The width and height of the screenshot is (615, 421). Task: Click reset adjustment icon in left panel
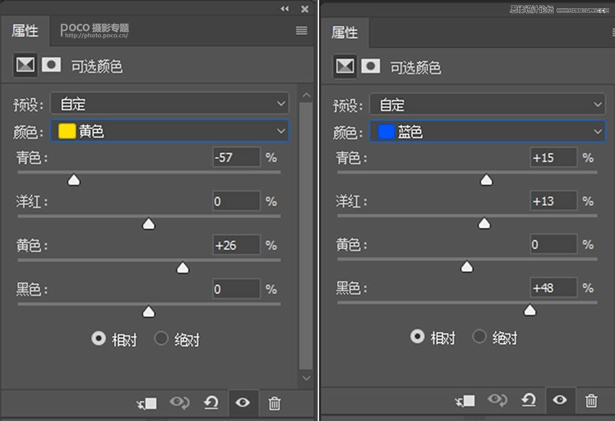point(211,402)
